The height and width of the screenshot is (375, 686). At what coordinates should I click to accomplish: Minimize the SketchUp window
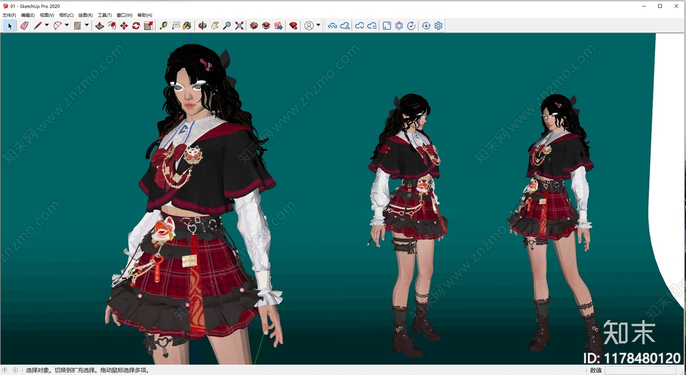tap(644, 6)
